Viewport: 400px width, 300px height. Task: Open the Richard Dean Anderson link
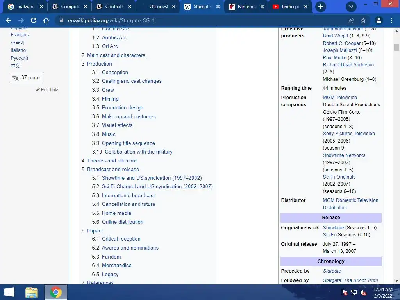[x=348, y=65]
